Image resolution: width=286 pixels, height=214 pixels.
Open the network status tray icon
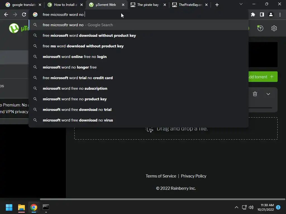[x=244, y=207]
